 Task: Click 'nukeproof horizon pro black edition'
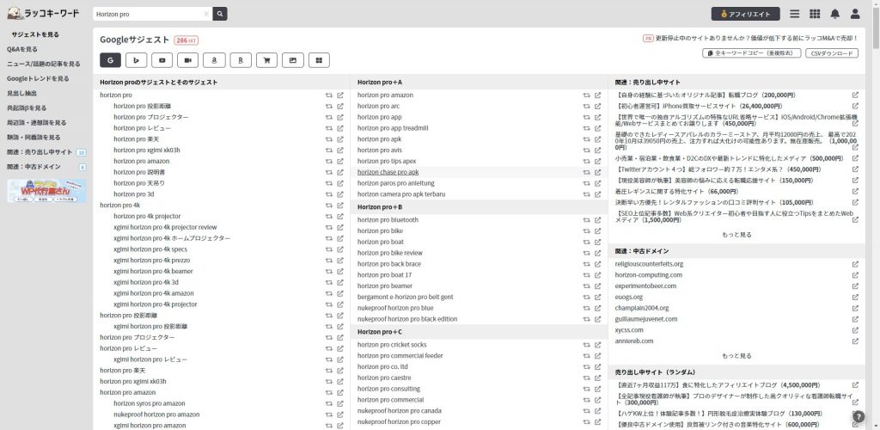click(407, 319)
